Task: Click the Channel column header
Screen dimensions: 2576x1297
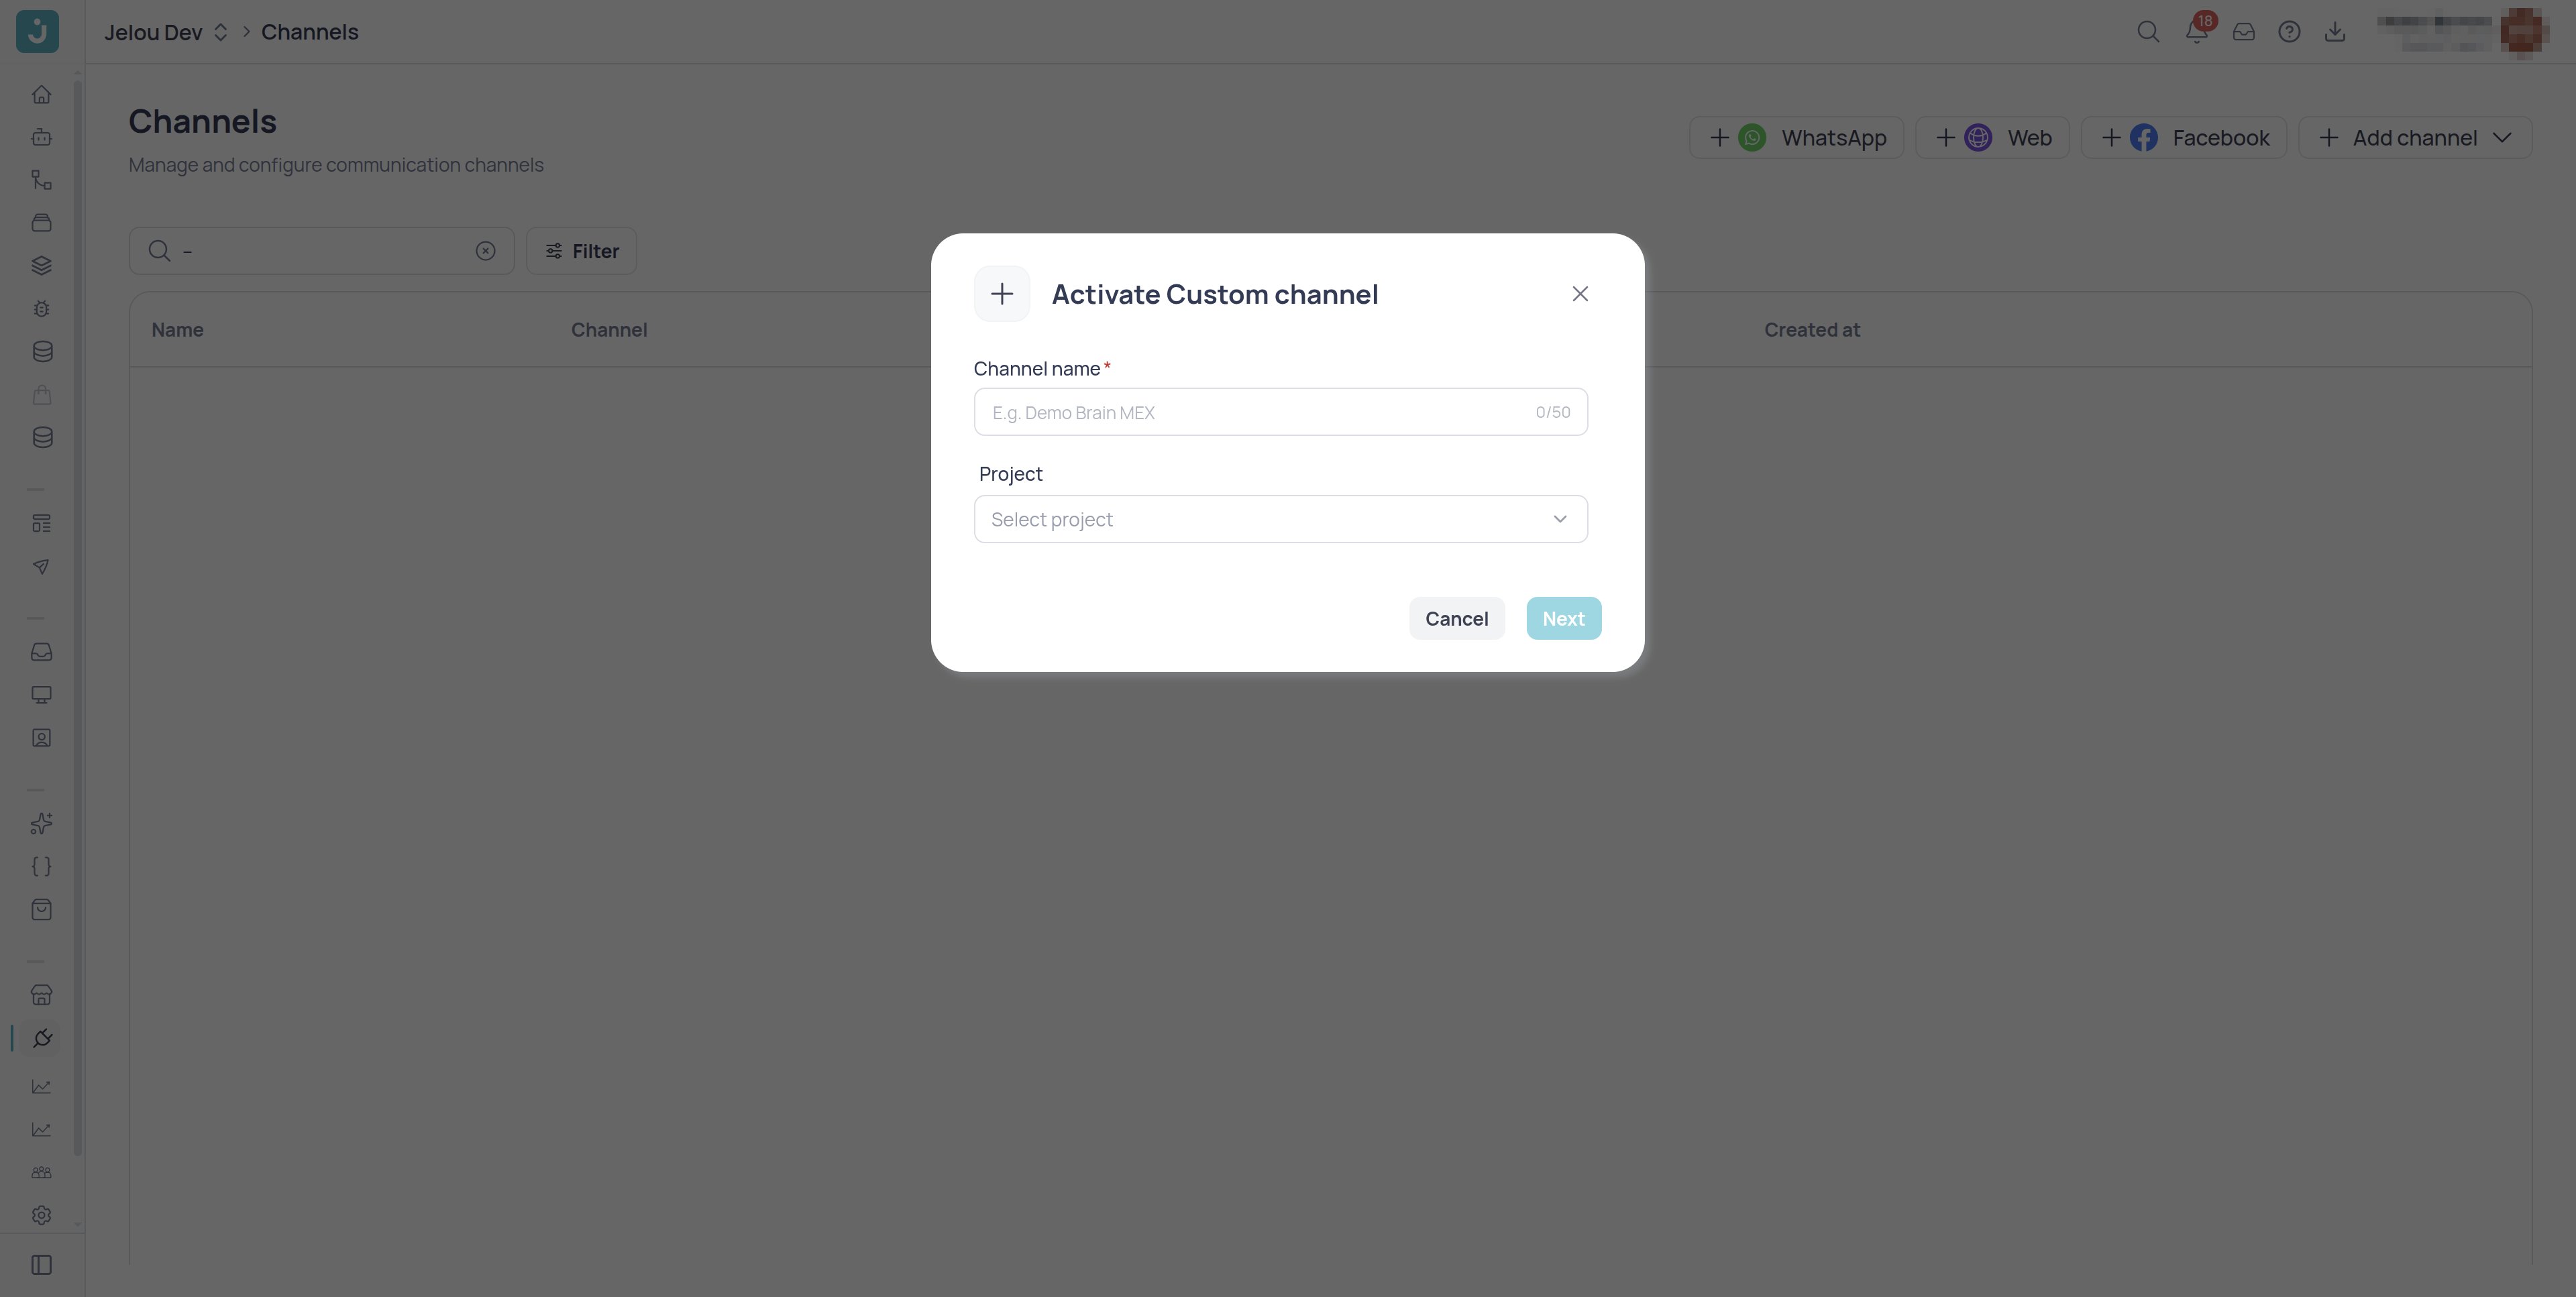Action: [609, 330]
